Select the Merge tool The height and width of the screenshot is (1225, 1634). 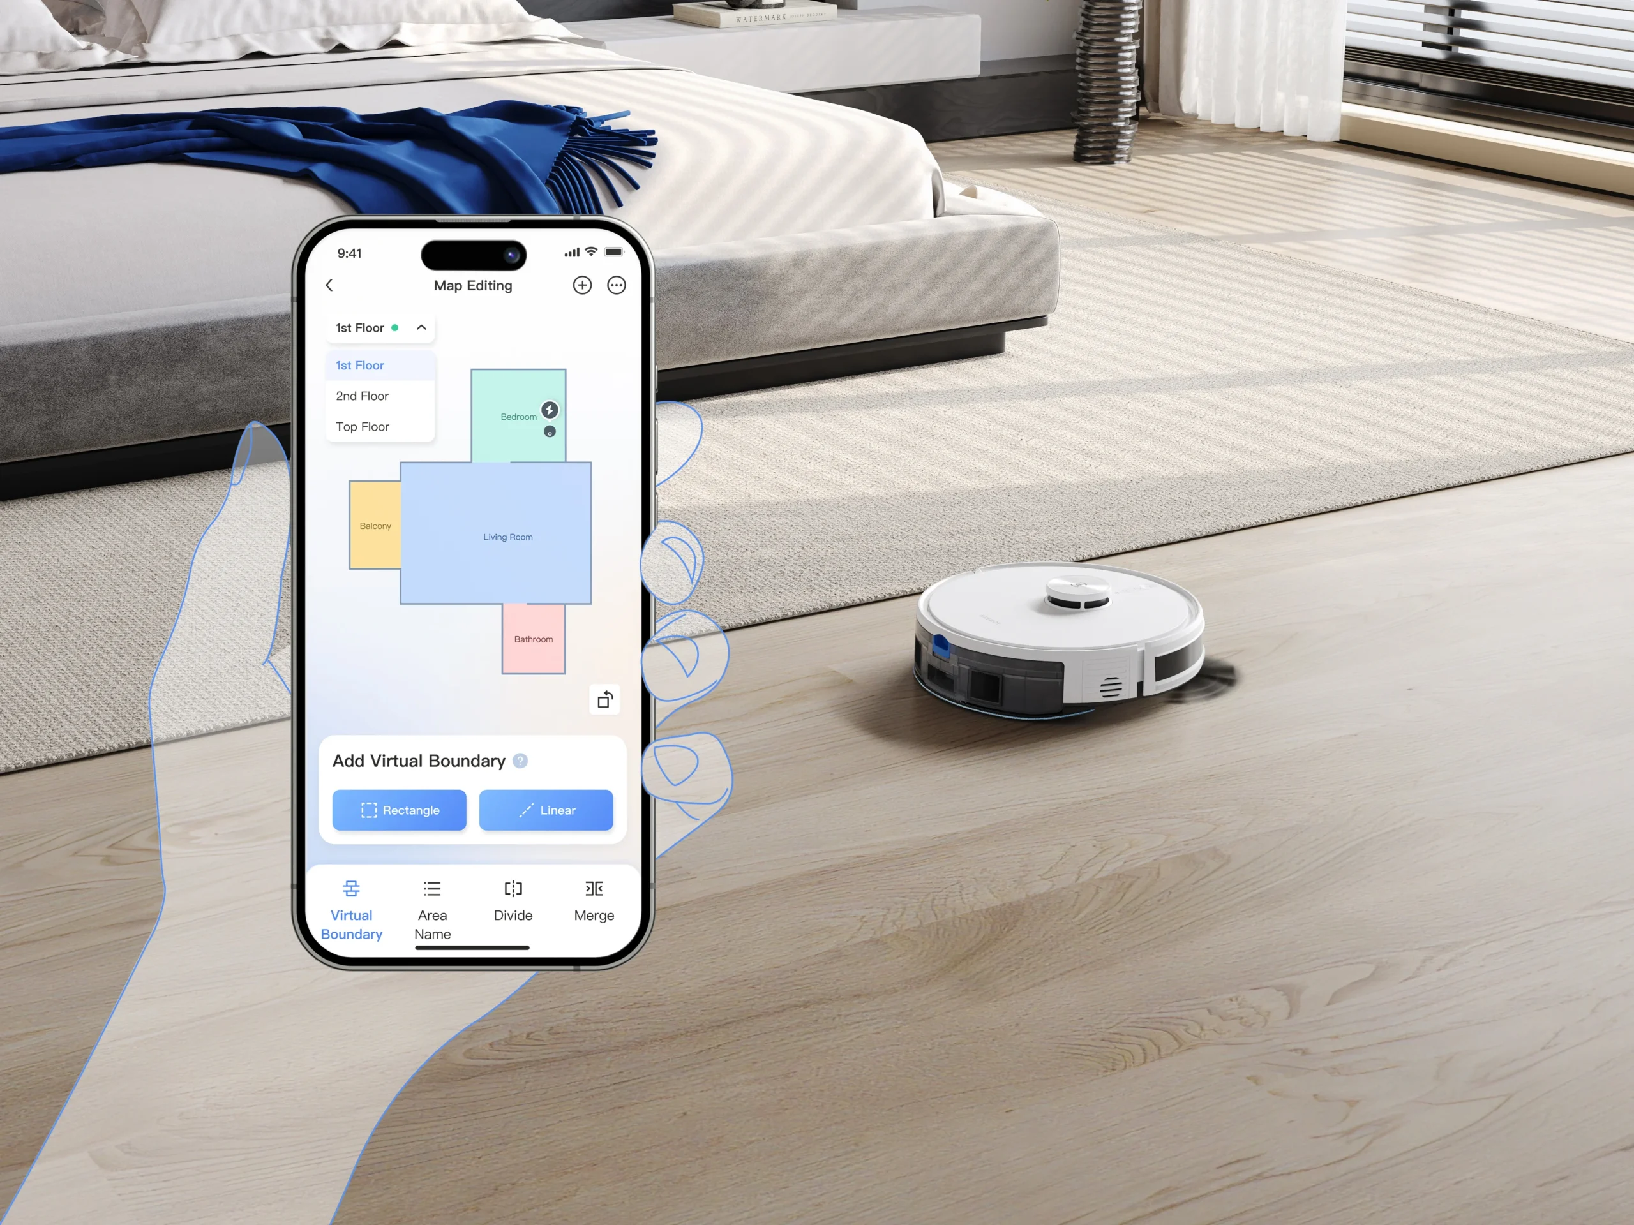(592, 901)
